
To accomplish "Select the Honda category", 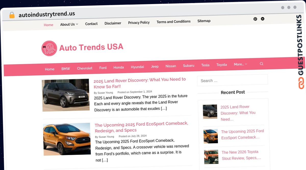I will (x=119, y=67).
